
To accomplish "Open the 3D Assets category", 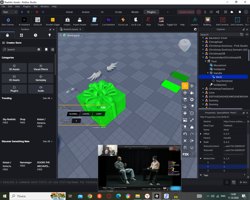I will (14, 67).
